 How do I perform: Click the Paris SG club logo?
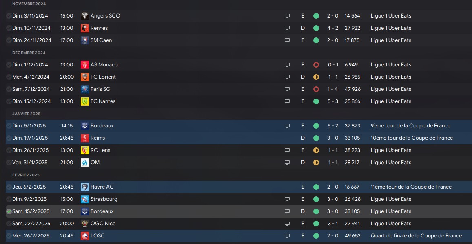(x=84, y=89)
